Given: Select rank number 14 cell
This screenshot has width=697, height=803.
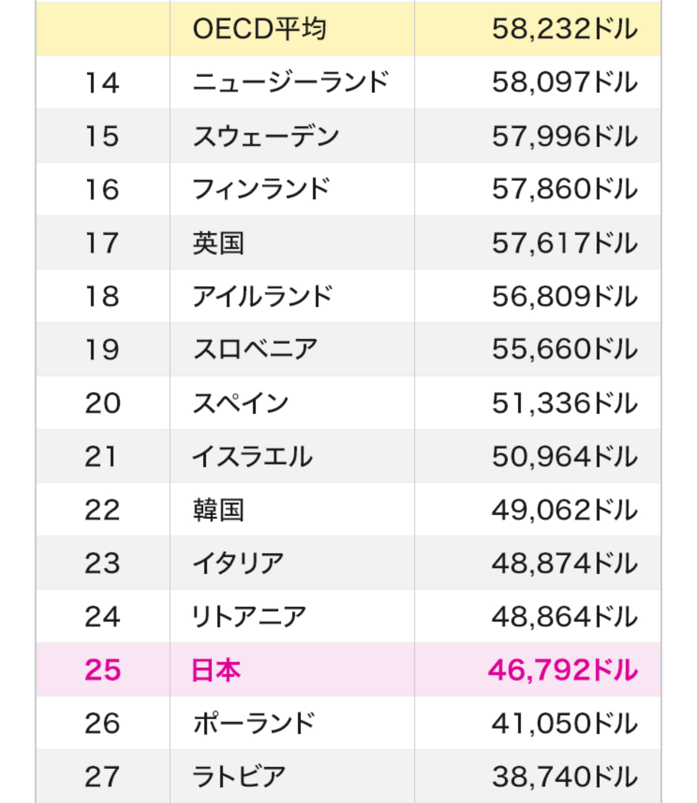Looking at the screenshot, I should pos(102,83).
